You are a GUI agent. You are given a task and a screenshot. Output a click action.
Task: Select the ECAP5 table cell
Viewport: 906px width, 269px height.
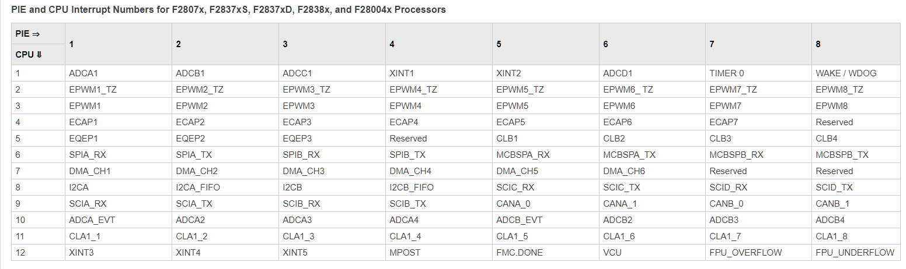[x=511, y=122]
